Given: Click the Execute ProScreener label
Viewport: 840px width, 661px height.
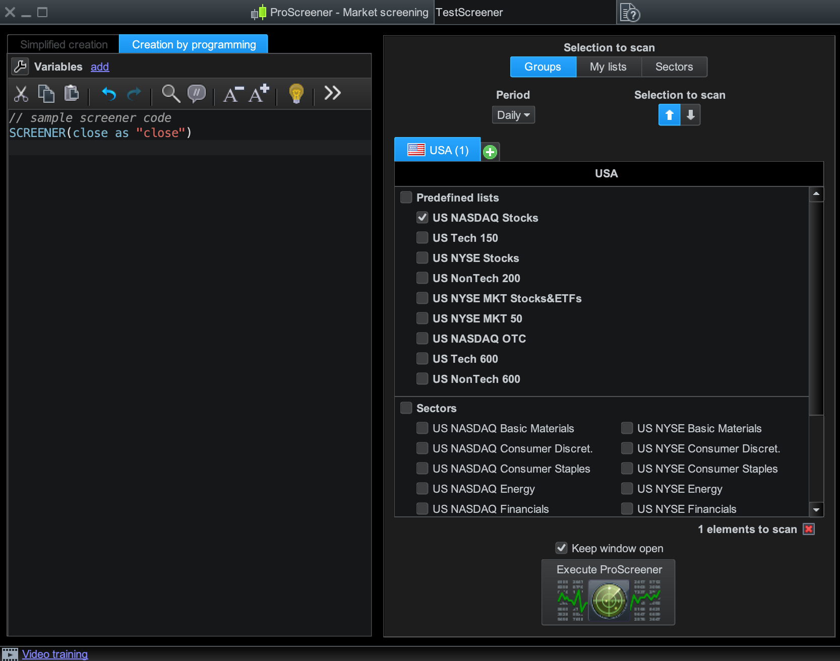Looking at the screenshot, I should point(609,569).
